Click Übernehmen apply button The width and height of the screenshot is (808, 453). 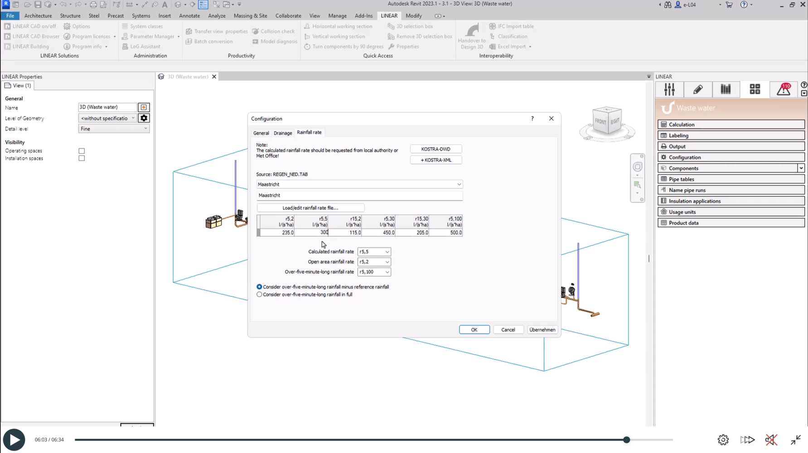pyautogui.click(x=542, y=330)
